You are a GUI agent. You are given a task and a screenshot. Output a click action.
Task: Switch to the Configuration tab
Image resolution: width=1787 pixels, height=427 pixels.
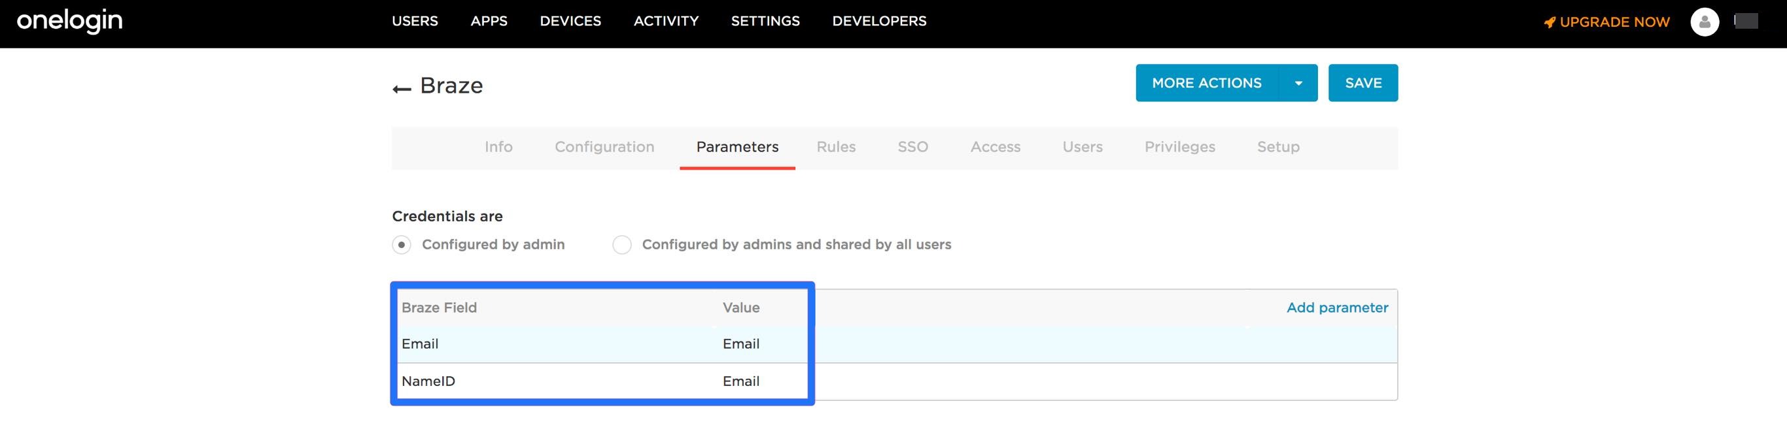(604, 147)
